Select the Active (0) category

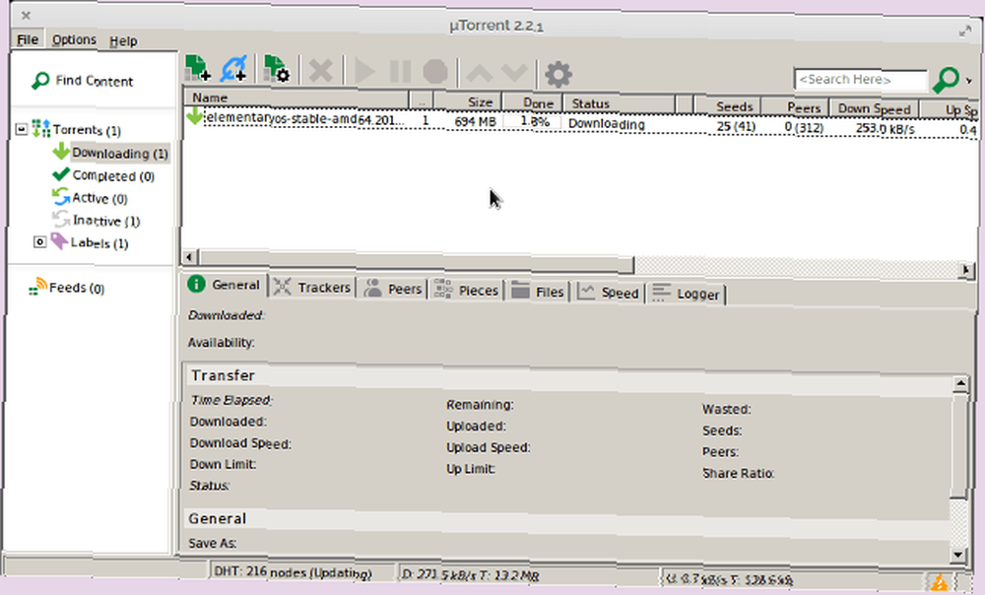99,199
